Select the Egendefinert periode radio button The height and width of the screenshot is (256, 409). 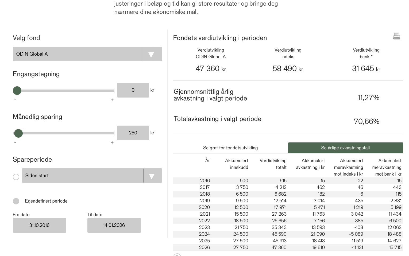(x=16, y=201)
